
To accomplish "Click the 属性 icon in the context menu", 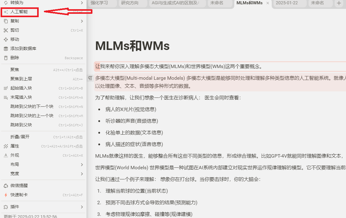I will (x=6, y=146).
